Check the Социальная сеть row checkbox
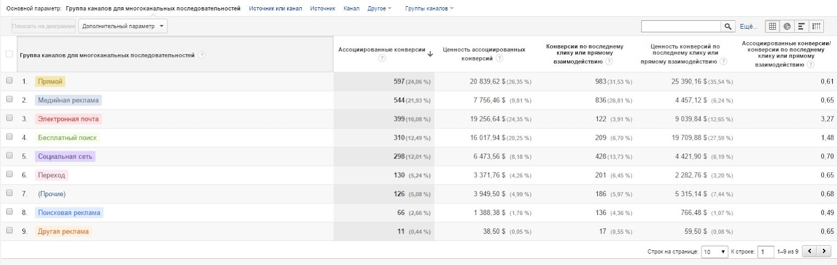 pyautogui.click(x=9, y=155)
